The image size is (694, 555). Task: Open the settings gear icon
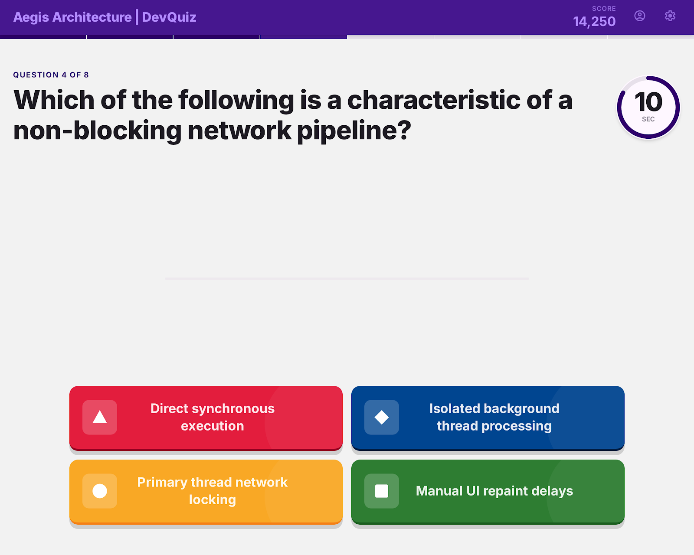670,16
